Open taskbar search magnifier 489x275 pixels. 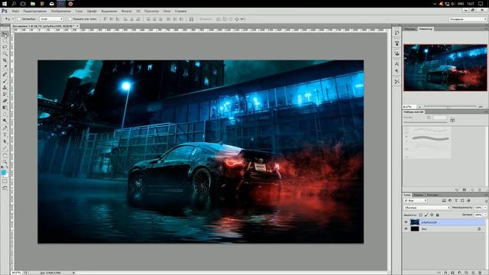pyautogui.click(x=14, y=4)
